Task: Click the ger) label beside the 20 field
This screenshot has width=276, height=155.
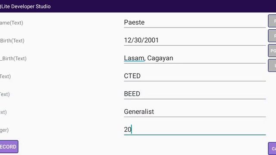Action: point(4,130)
